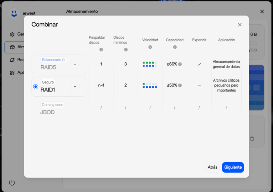The width and height of the screenshot is (273, 192).
Task: Close the Combinar dialog
Action: pyautogui.click(x=240, y=25)
